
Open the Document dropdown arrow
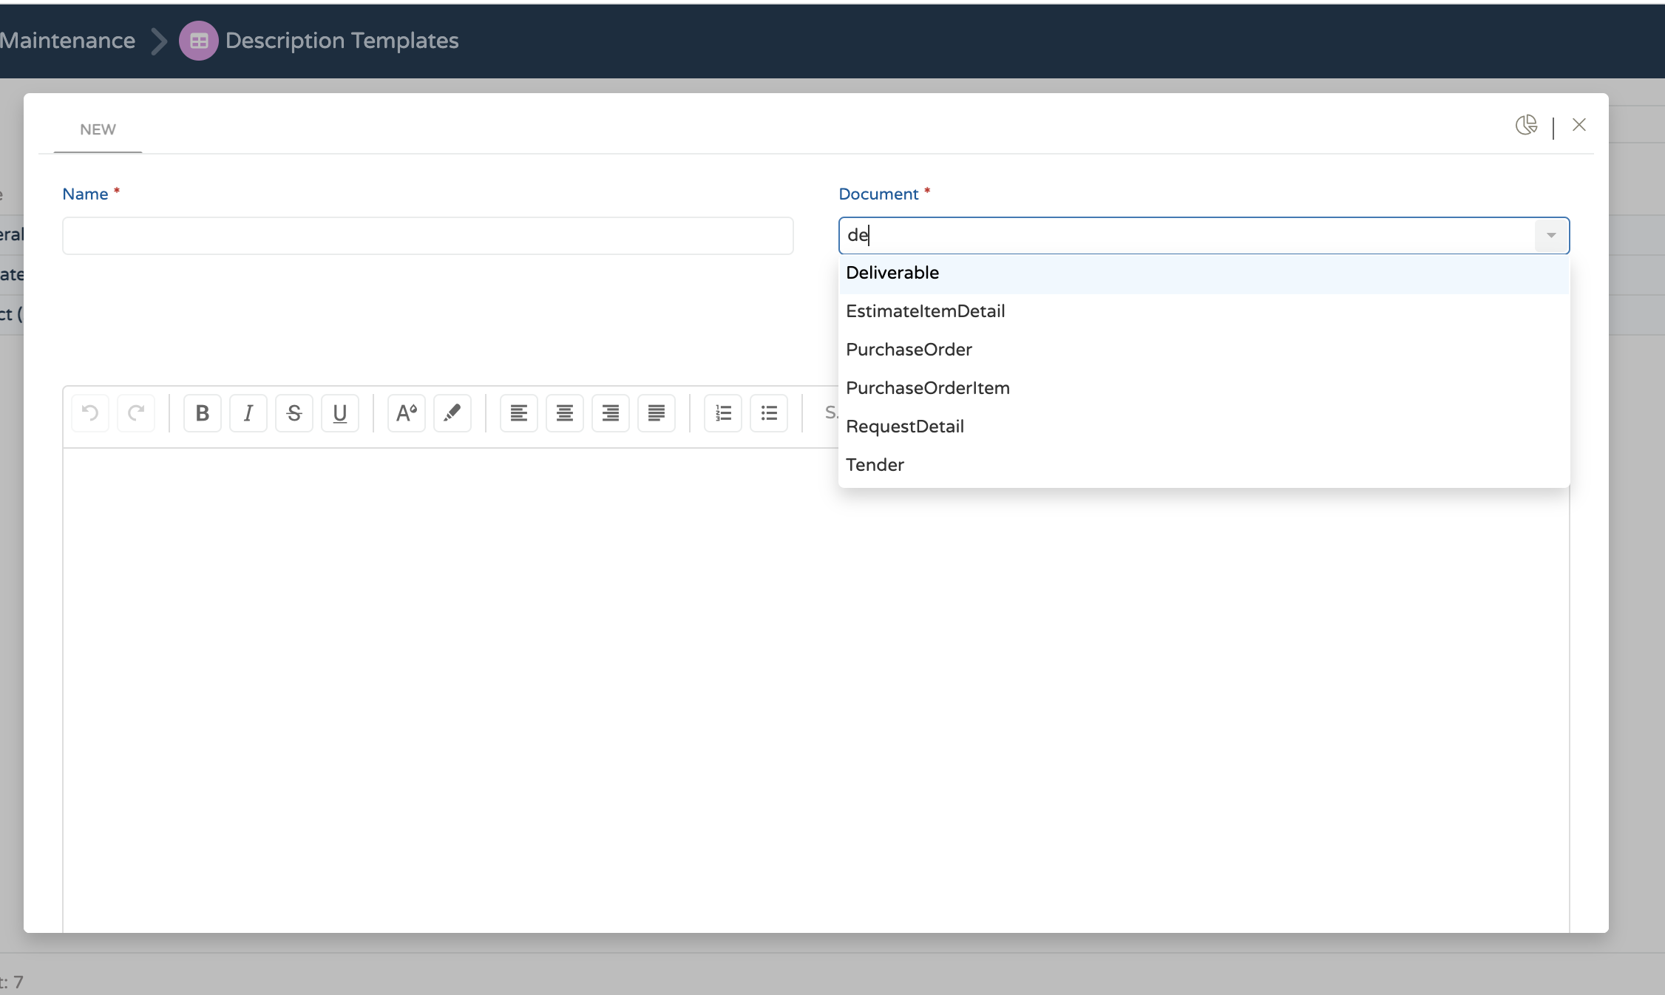[x=1551, y=235]
